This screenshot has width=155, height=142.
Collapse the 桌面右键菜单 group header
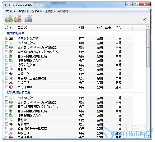point(16,33)
